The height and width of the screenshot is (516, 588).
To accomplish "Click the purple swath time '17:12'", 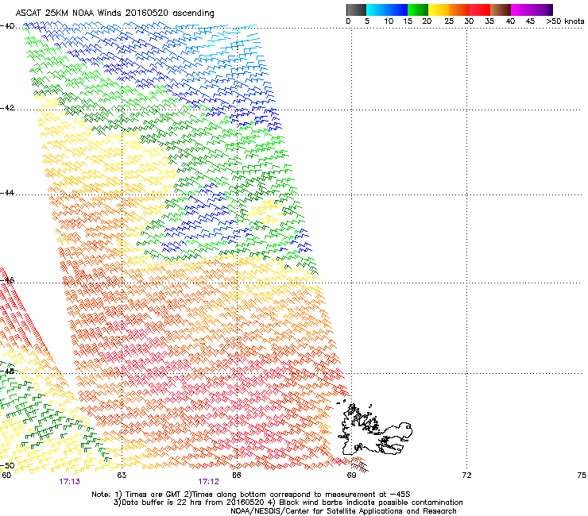I will click(208, 482).
